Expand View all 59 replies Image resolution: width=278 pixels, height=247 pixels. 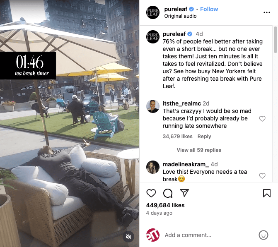tap(199, 150)
